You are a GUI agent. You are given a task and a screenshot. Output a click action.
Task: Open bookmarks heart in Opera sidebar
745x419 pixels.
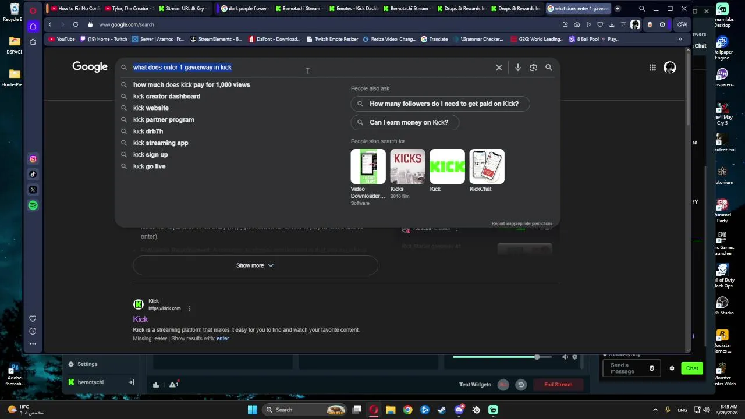point(33,318)
